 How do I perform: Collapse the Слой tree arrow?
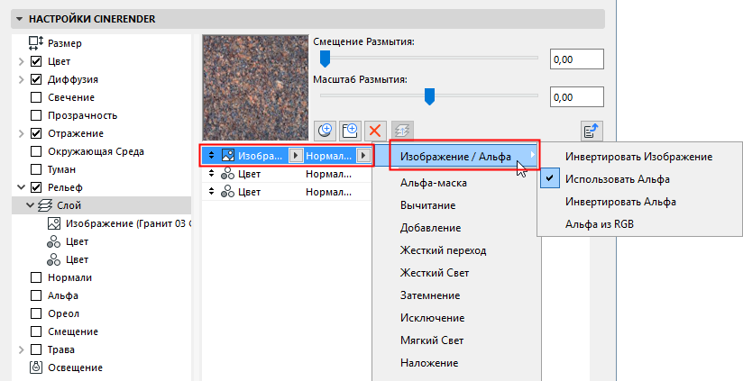tap(31, 205)
